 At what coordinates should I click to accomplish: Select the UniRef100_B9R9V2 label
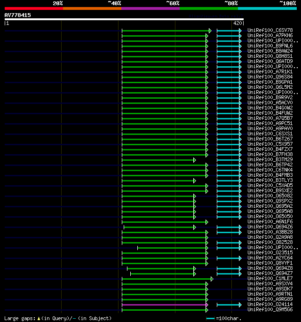point(270,98)
